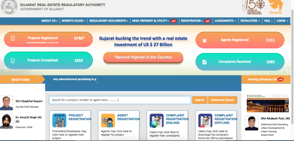Click the Complaint Registration Online globe icon
Screen dimensions: 294x141
point(157,121)
